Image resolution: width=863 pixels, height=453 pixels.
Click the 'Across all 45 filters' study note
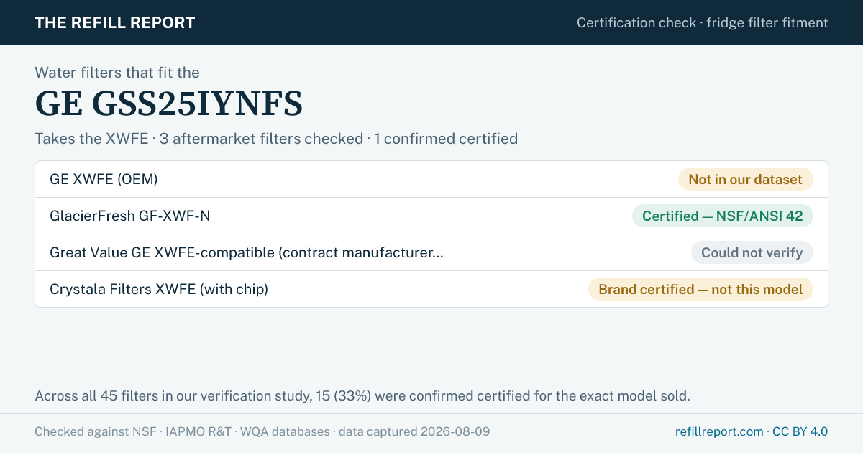pyautogui.click(x=362, y=395)
